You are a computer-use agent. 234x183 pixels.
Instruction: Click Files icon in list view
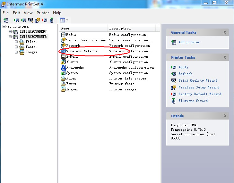click(63, 79)
